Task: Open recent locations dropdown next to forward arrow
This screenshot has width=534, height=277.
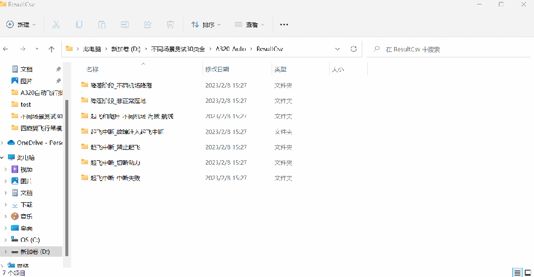Action: pyautogui.click(x=37, y=49)
